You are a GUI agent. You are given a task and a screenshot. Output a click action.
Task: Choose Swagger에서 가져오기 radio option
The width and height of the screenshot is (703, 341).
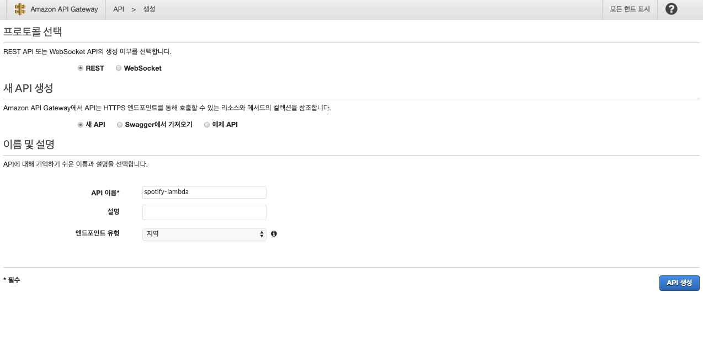coord(120,125)
